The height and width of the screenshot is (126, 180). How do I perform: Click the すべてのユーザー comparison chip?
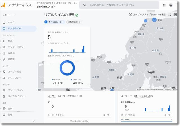coord(55,22)
